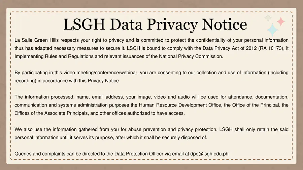The height and width of the screenshot is (170, 303).
Task: Click "abuse prevention and privacy protection" phrase
Action: 172,129
